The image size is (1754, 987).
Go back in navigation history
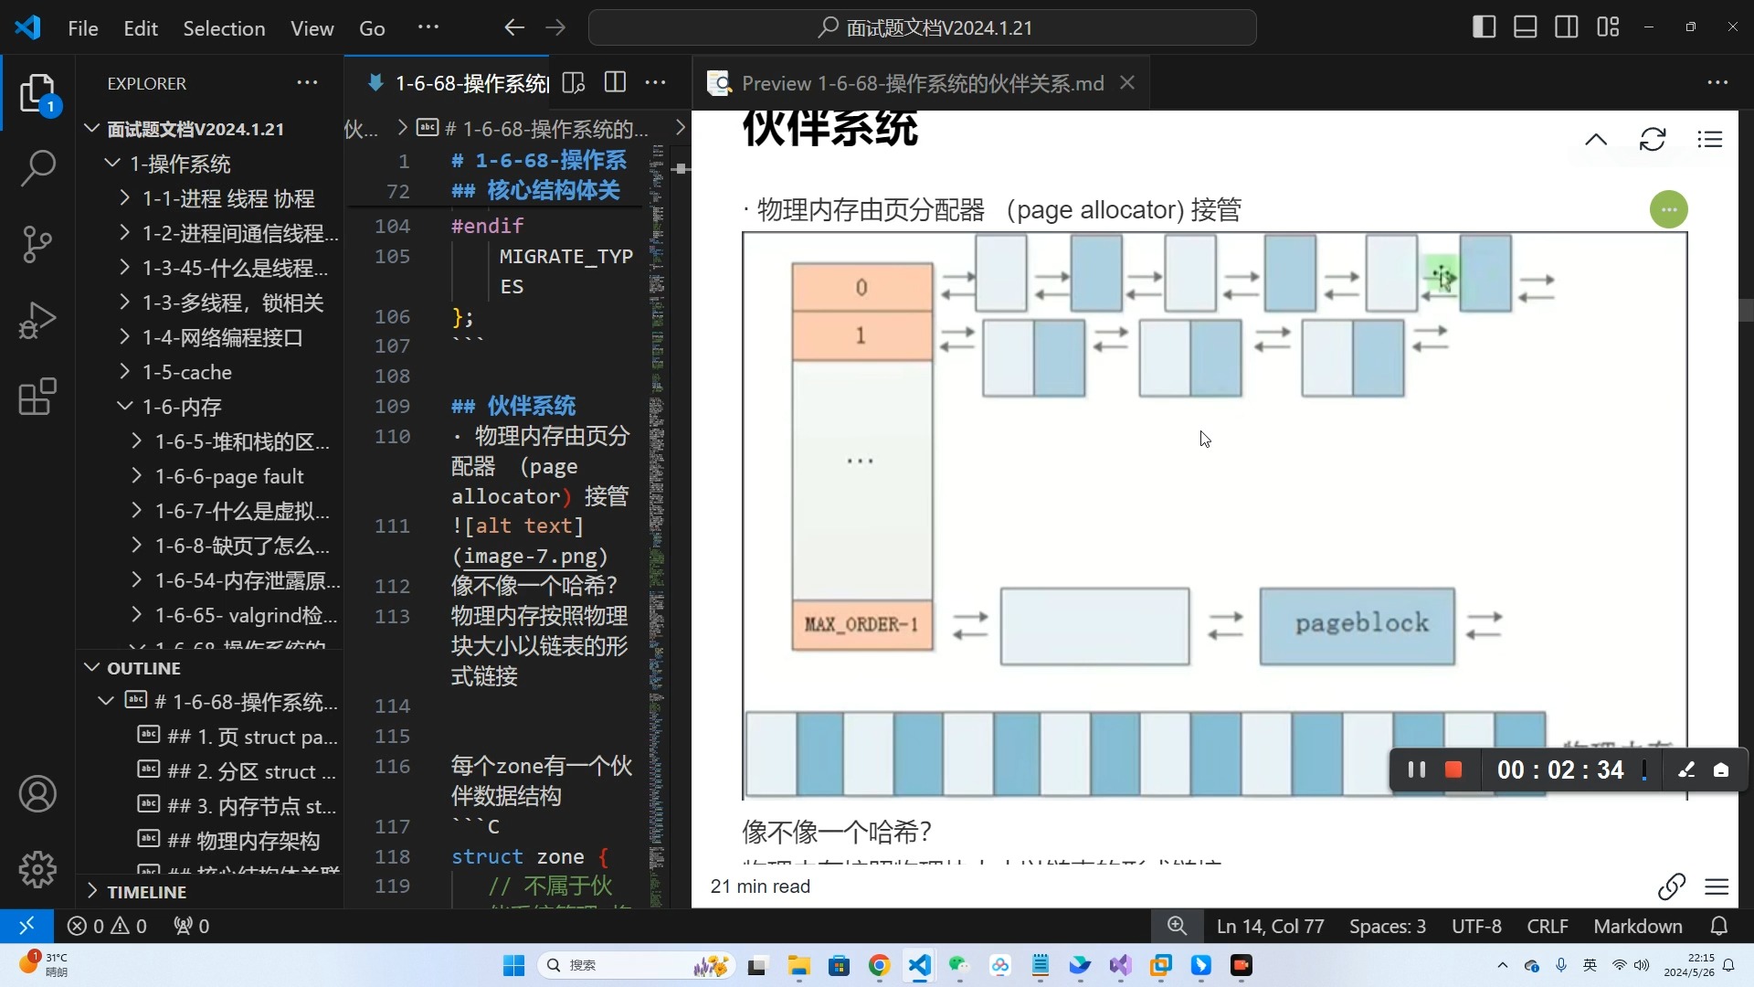[x=514, y=28]
